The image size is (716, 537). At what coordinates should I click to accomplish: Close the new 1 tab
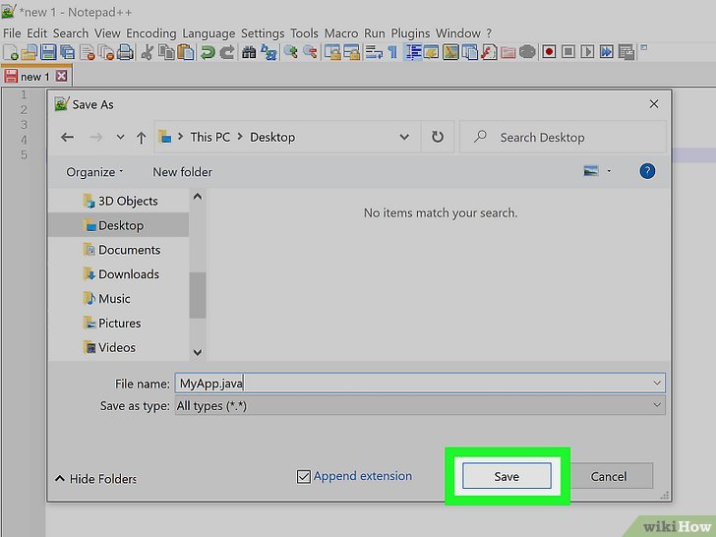click(61, 76)
